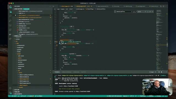The image size is (176, 99).
Task: Expand the OUTLINE section
Action: [32, 90]
